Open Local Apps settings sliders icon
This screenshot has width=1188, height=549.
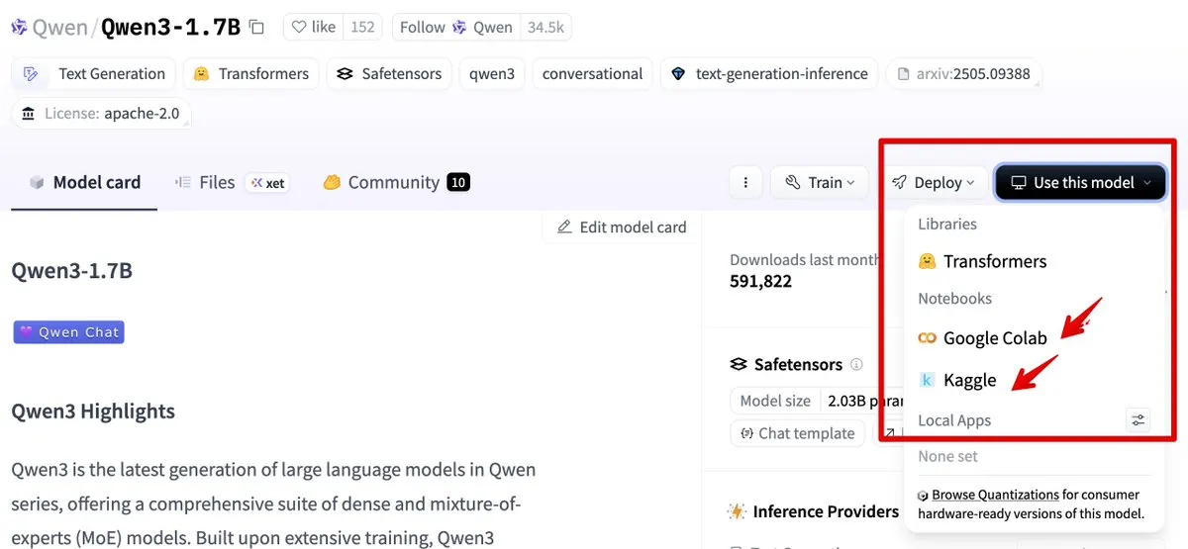tap(1138, 420)
